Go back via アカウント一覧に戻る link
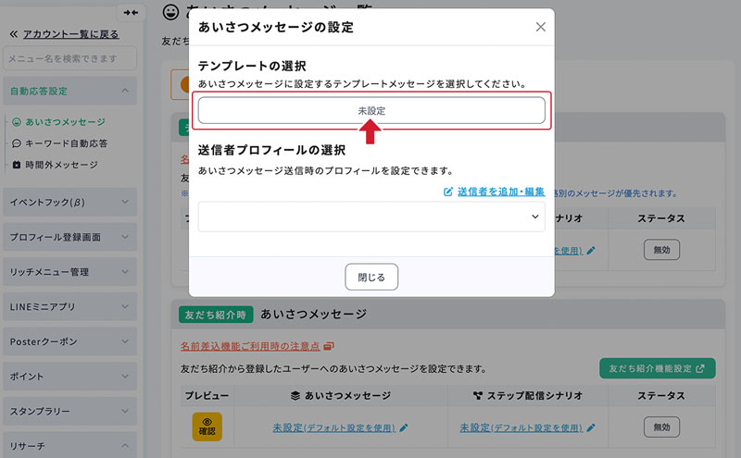Viewport: 741px width, 458px height. (63, 34)
